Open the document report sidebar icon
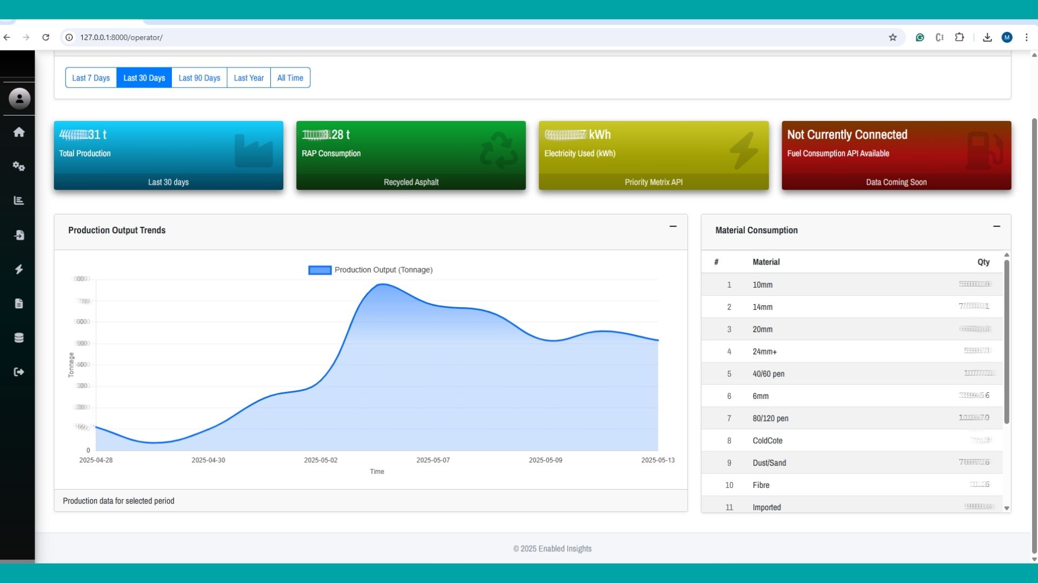The width and height of the screenshot is (1038, 583). pyautogui.click(x=19, y=303)
